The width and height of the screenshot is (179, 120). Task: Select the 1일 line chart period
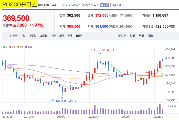[x=23, y=36]
